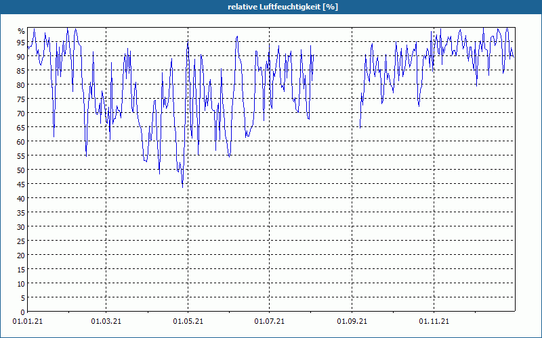542x338 pixels.
Task: Click the 01.01.21 date label
Action: pos(28,322)
